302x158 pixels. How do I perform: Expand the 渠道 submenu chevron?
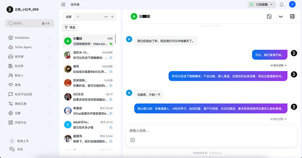pos(50,85)
